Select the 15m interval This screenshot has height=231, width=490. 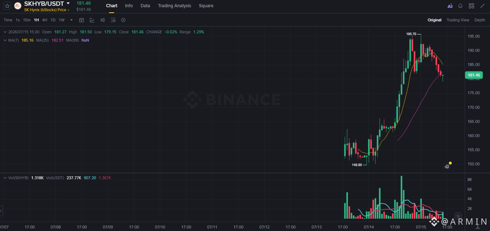click(x=27, y=20)
